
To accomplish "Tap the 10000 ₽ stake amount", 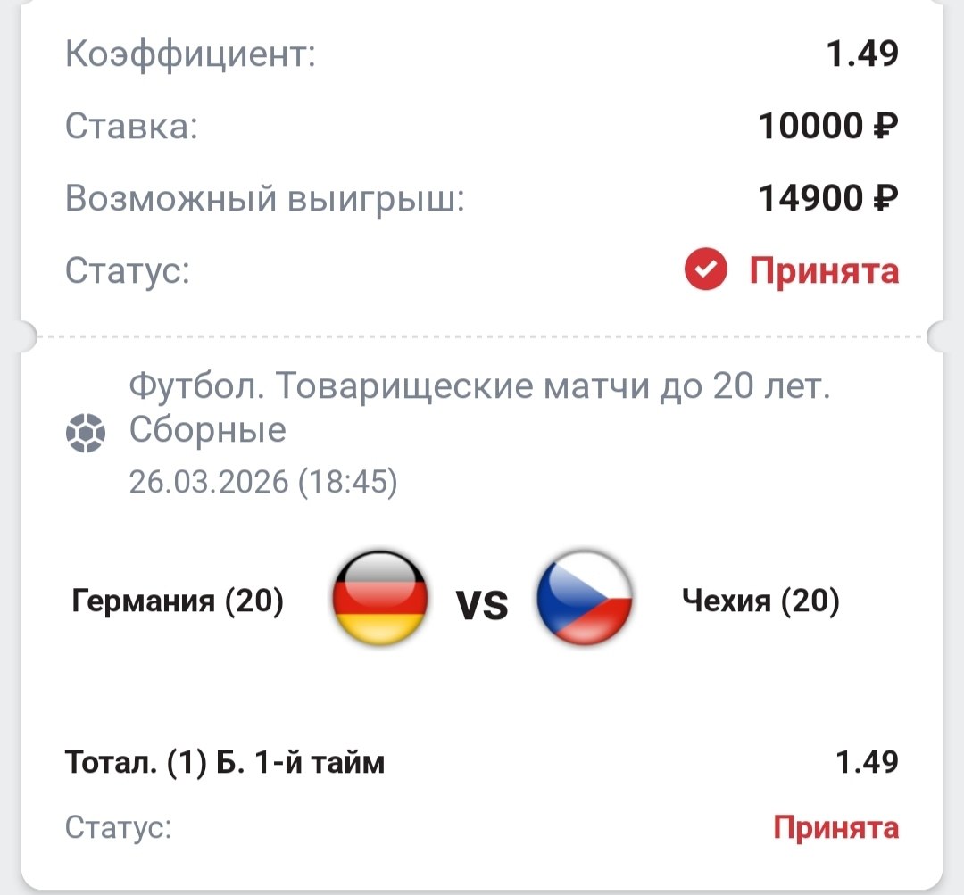I will pyautogui.click(x=827, y=127).
